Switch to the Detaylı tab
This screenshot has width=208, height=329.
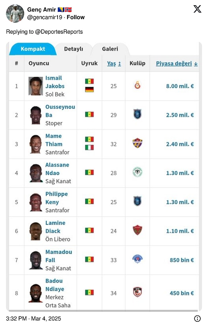[73, 49]
